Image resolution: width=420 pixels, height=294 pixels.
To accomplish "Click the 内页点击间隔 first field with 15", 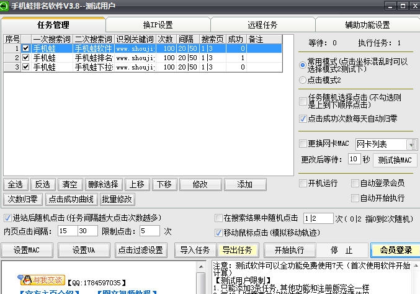I will point(68,231).
